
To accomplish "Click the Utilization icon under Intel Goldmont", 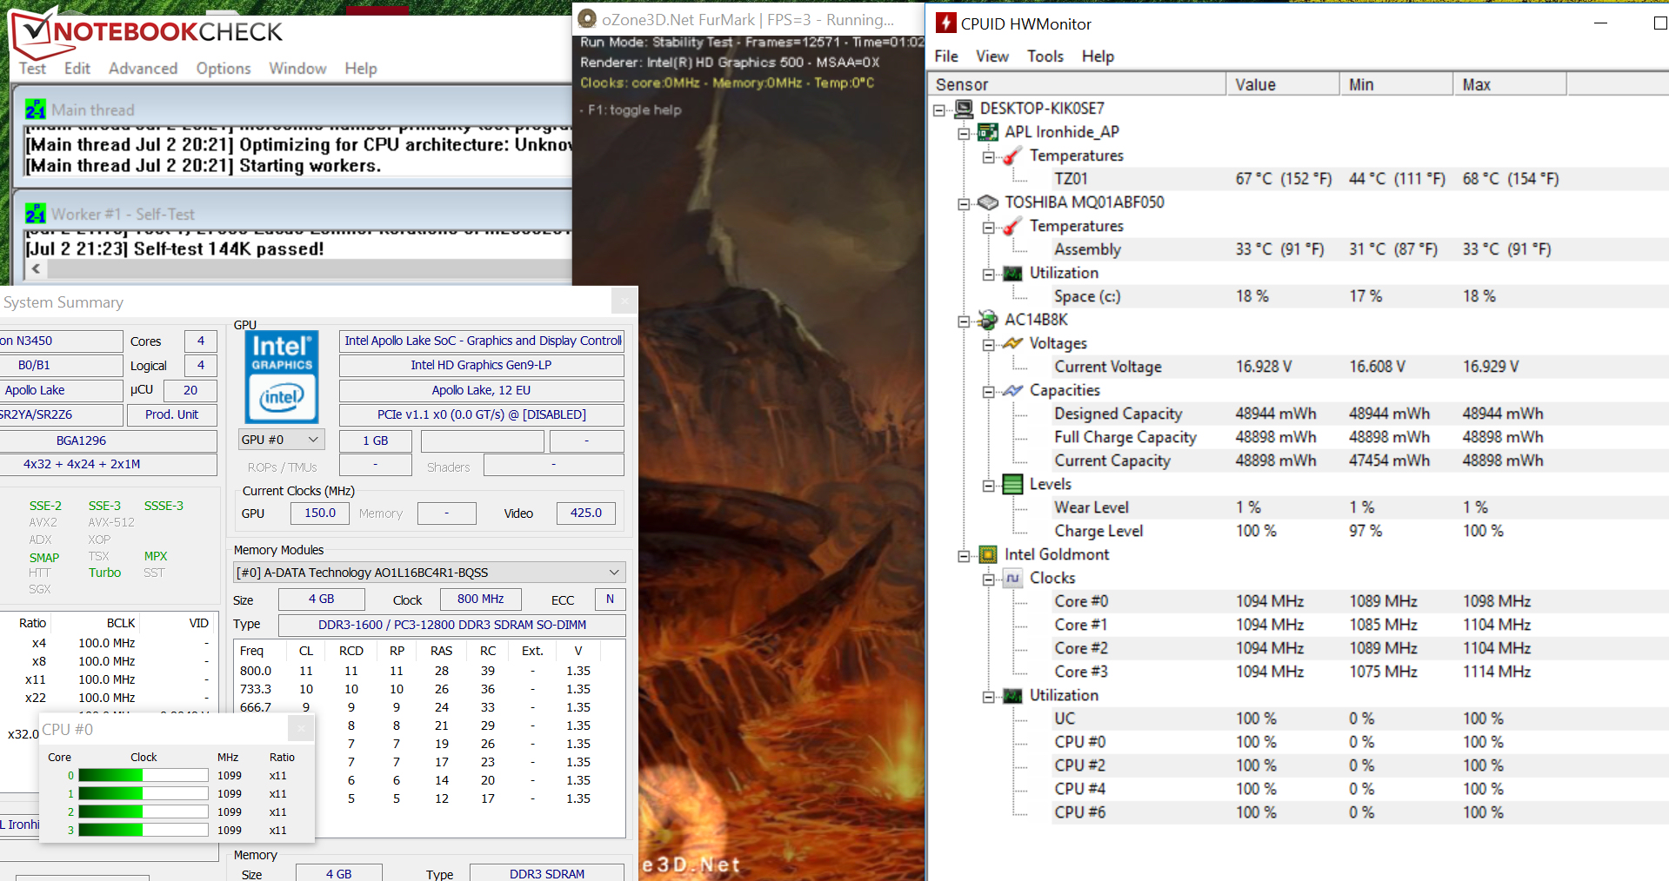I will pyautogui.click(x=1012, y=695).
